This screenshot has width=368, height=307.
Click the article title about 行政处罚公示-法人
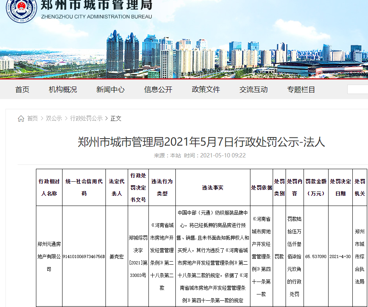[x=184, y=143]
